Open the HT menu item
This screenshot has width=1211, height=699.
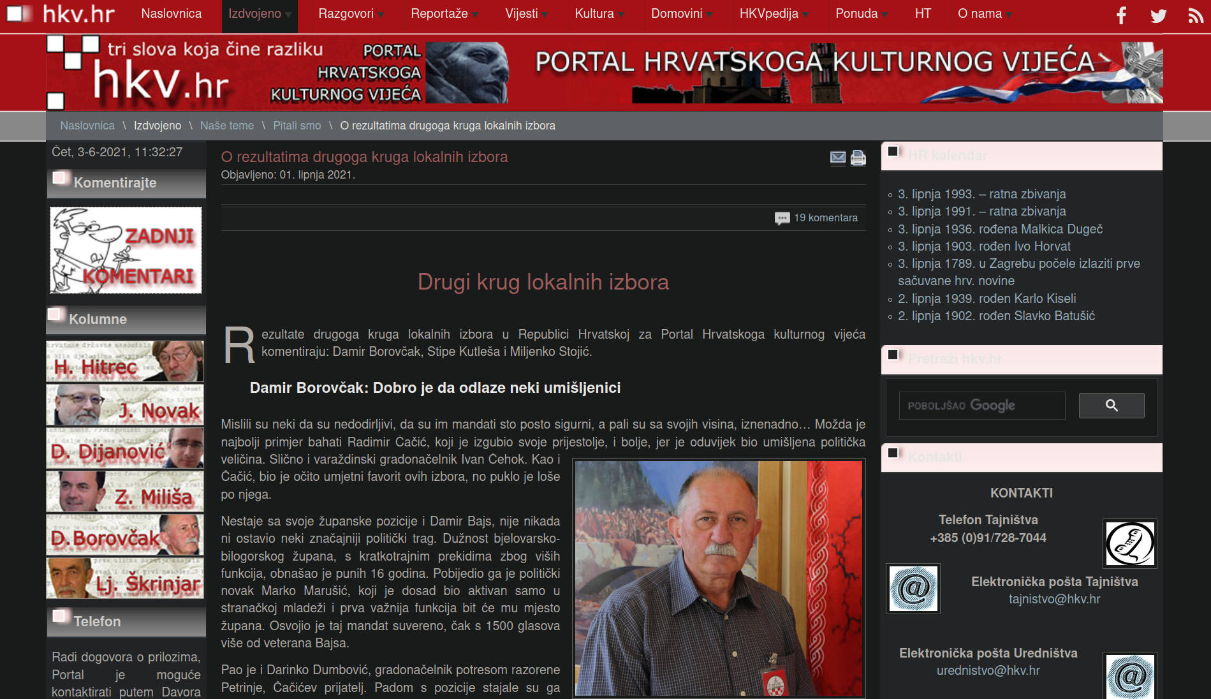[x=923, y=14]
